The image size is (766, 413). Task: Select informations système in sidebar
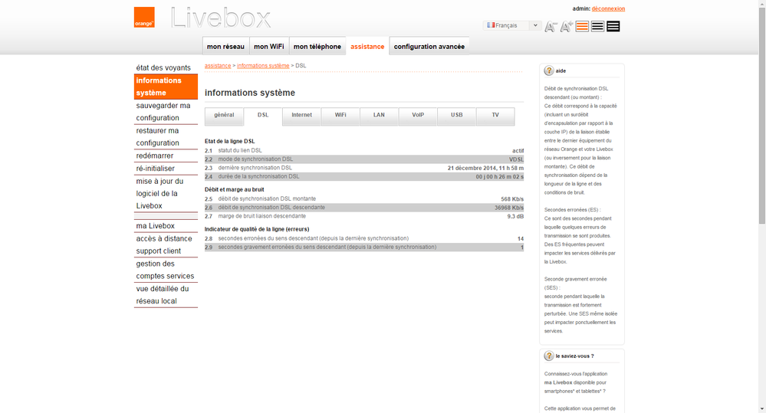166,87
